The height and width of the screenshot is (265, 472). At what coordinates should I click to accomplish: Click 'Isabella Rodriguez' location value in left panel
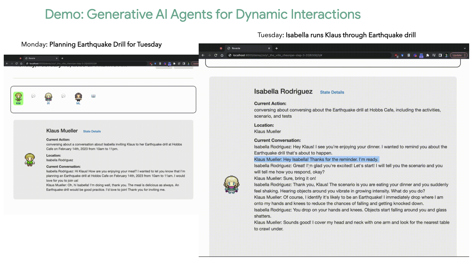(x=60, y=160)
